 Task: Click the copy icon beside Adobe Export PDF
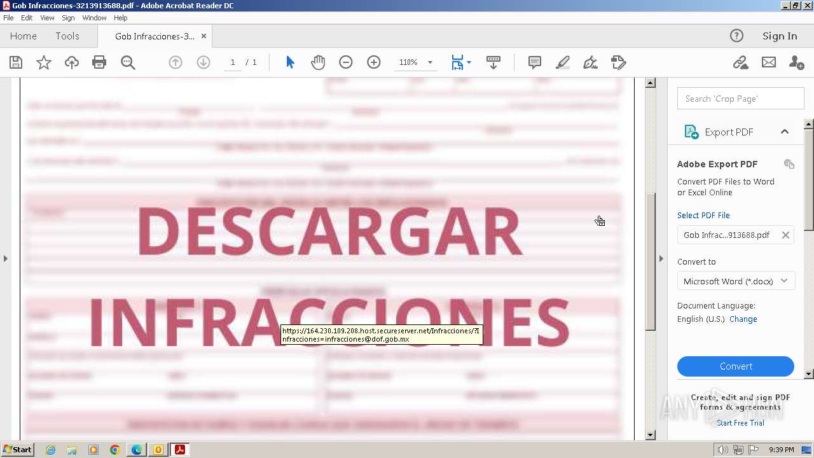pyautogui.click(x=789, y=164)
